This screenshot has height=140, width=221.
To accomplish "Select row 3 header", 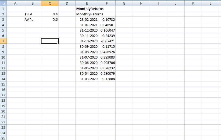I will tap(3, 19).
